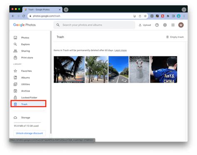
Task: Click the share icon in the address bar
Action: 140,16
